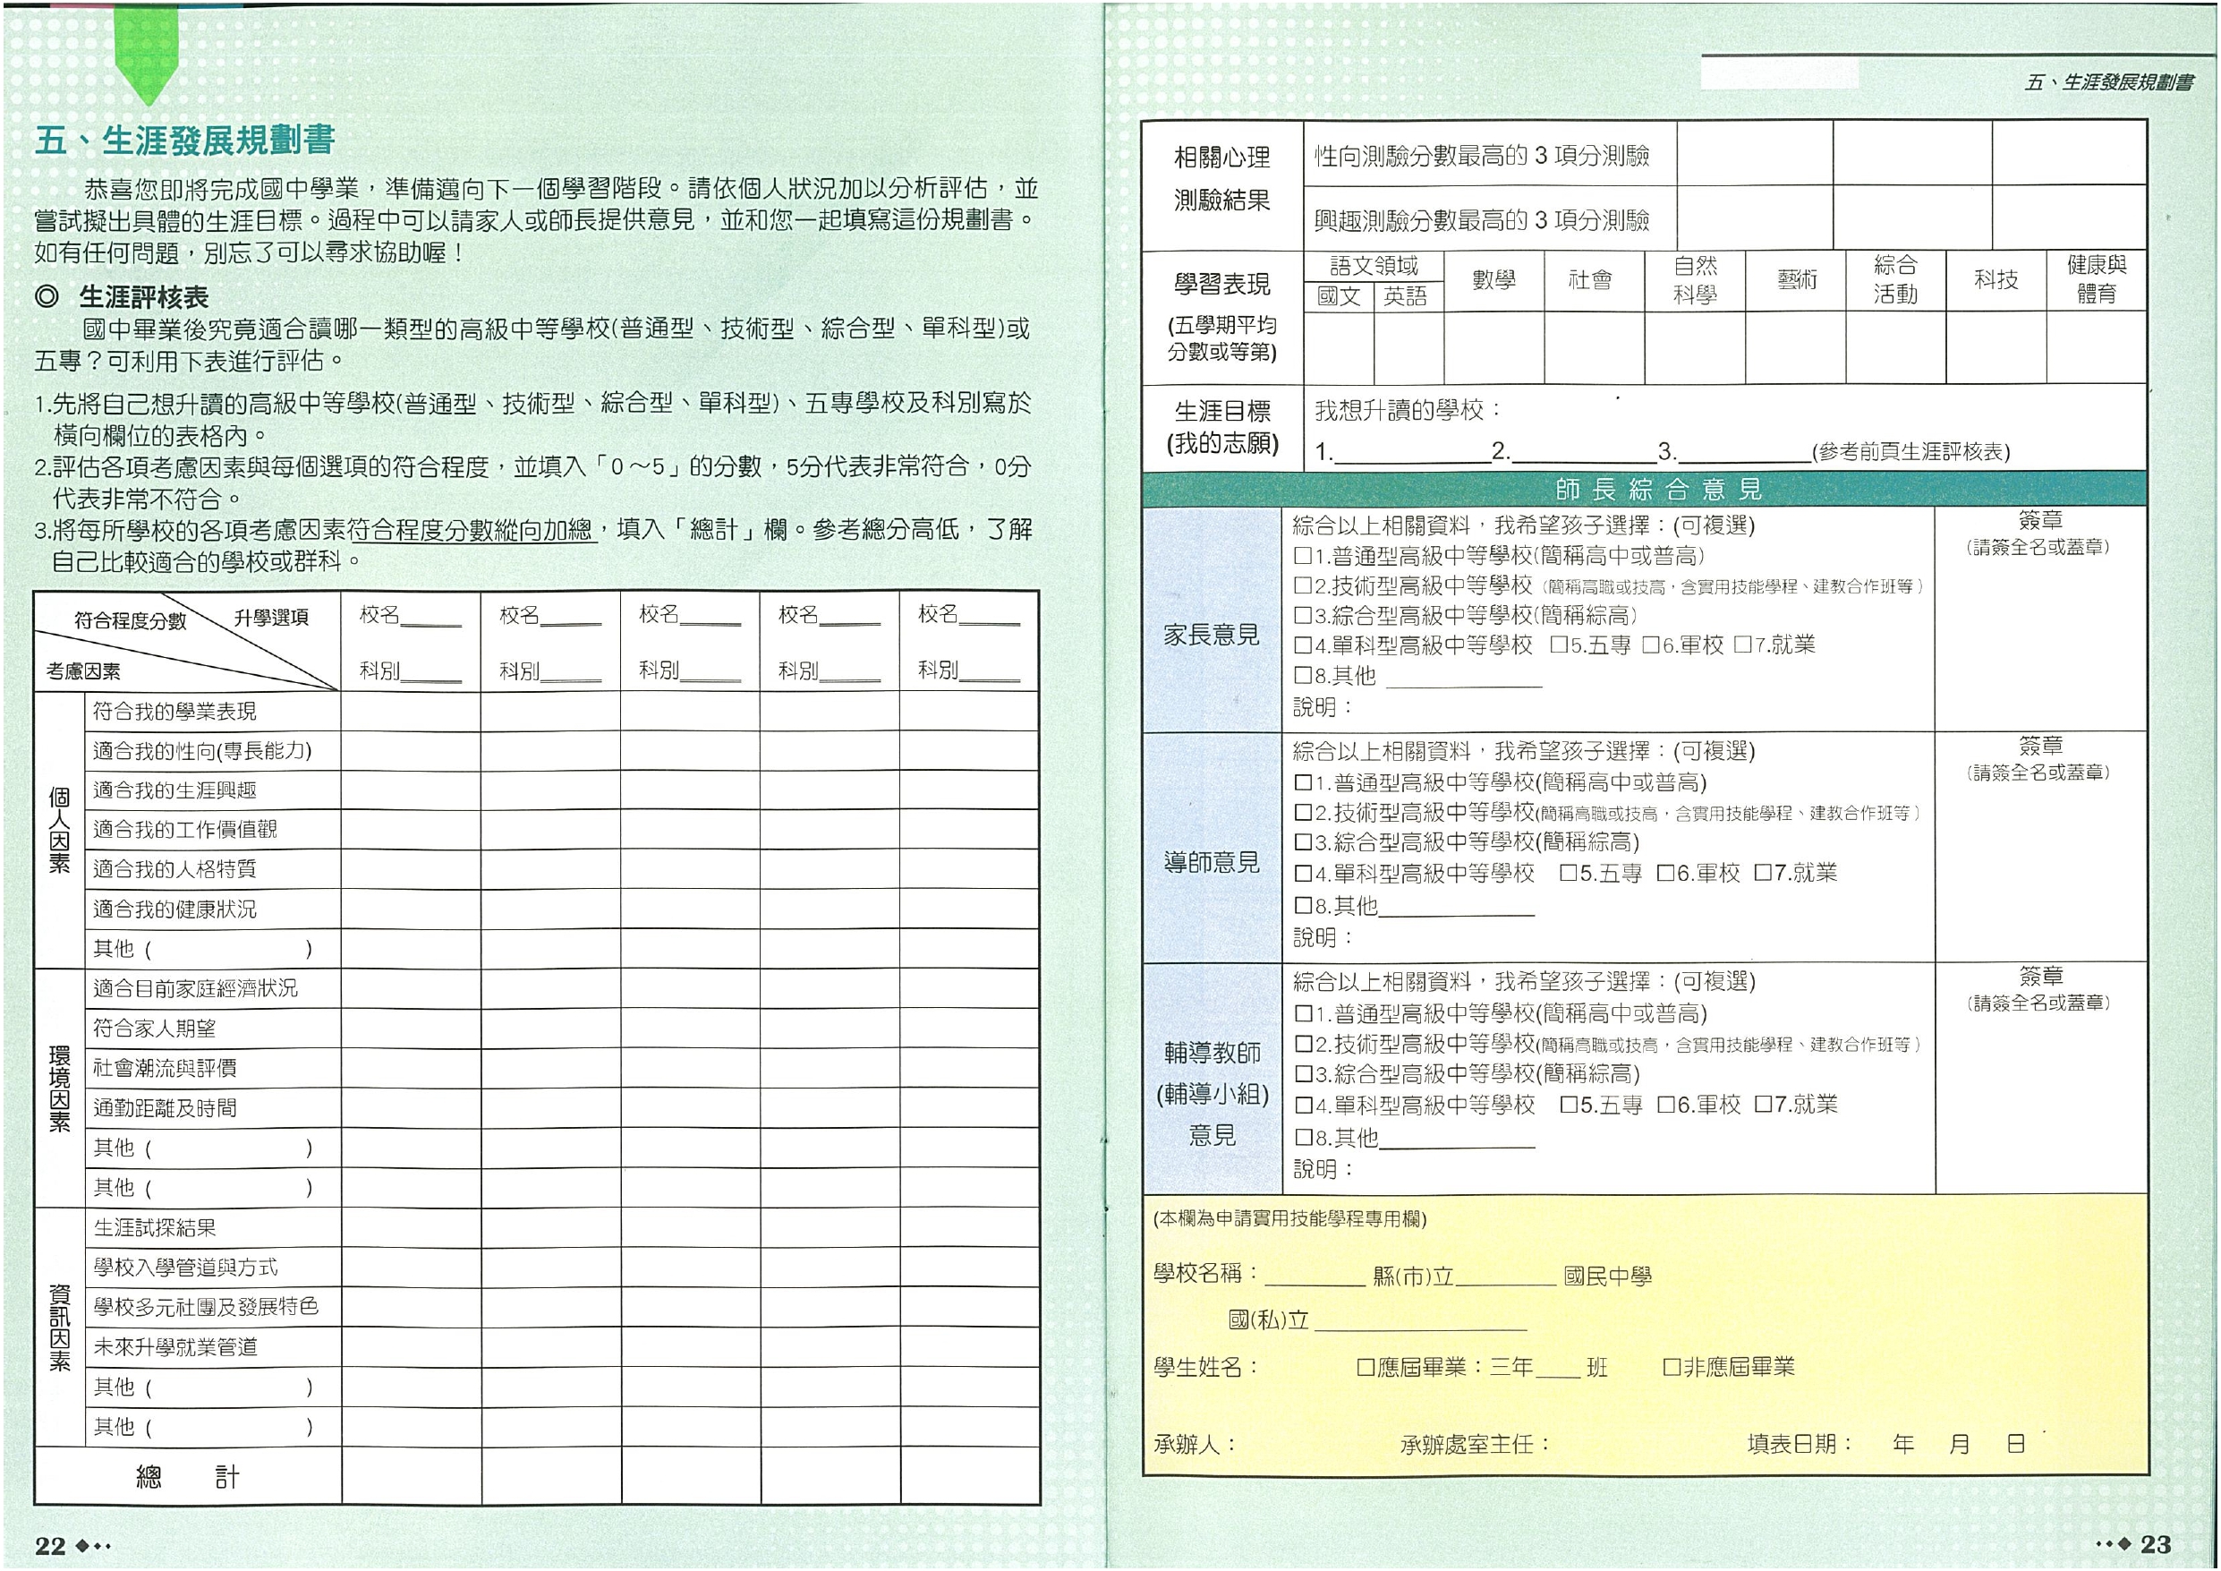
Task: Click the 符合家人期望 row label
Action: (x=155, y=1028)
